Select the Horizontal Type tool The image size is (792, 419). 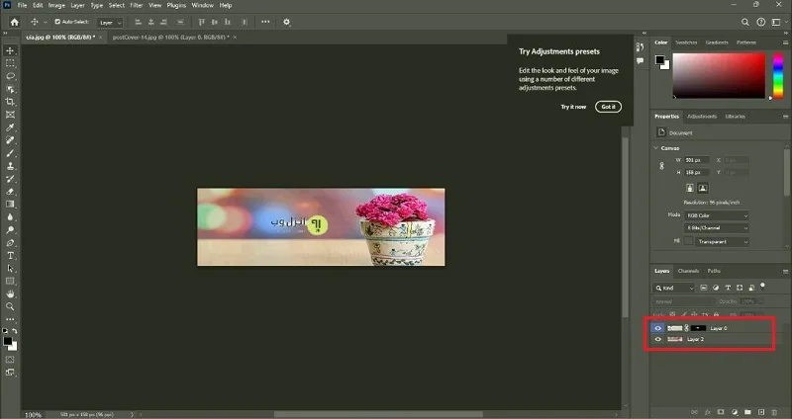(10, 256)
